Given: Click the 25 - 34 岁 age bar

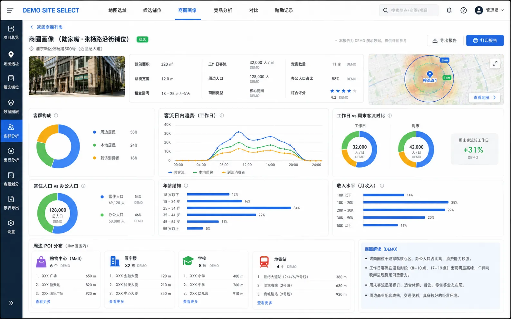Looking at the screenshot, I should tap(239, 208).
